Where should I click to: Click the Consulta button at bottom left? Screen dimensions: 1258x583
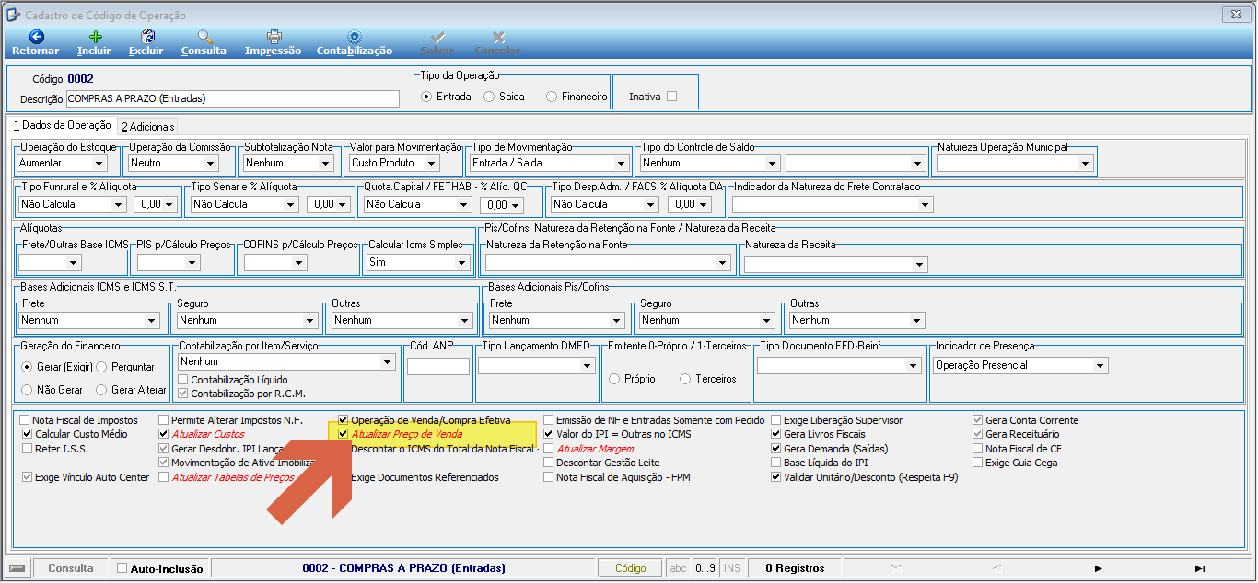point(71,568)
